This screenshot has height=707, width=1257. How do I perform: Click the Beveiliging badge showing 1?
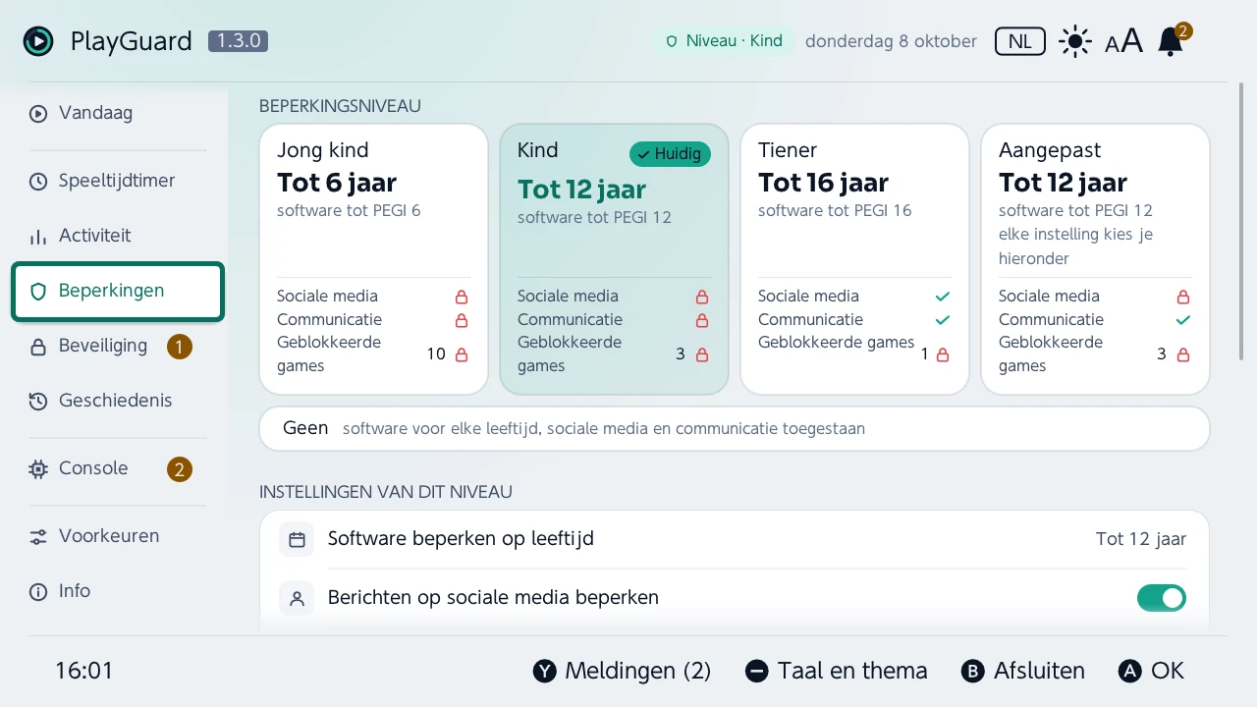point(179,347)
